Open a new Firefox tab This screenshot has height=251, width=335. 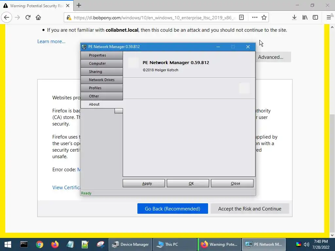point(79,5)
